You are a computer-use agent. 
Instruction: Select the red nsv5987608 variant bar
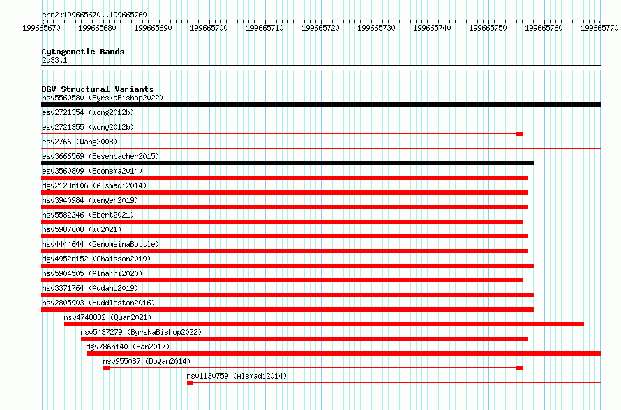285,236
